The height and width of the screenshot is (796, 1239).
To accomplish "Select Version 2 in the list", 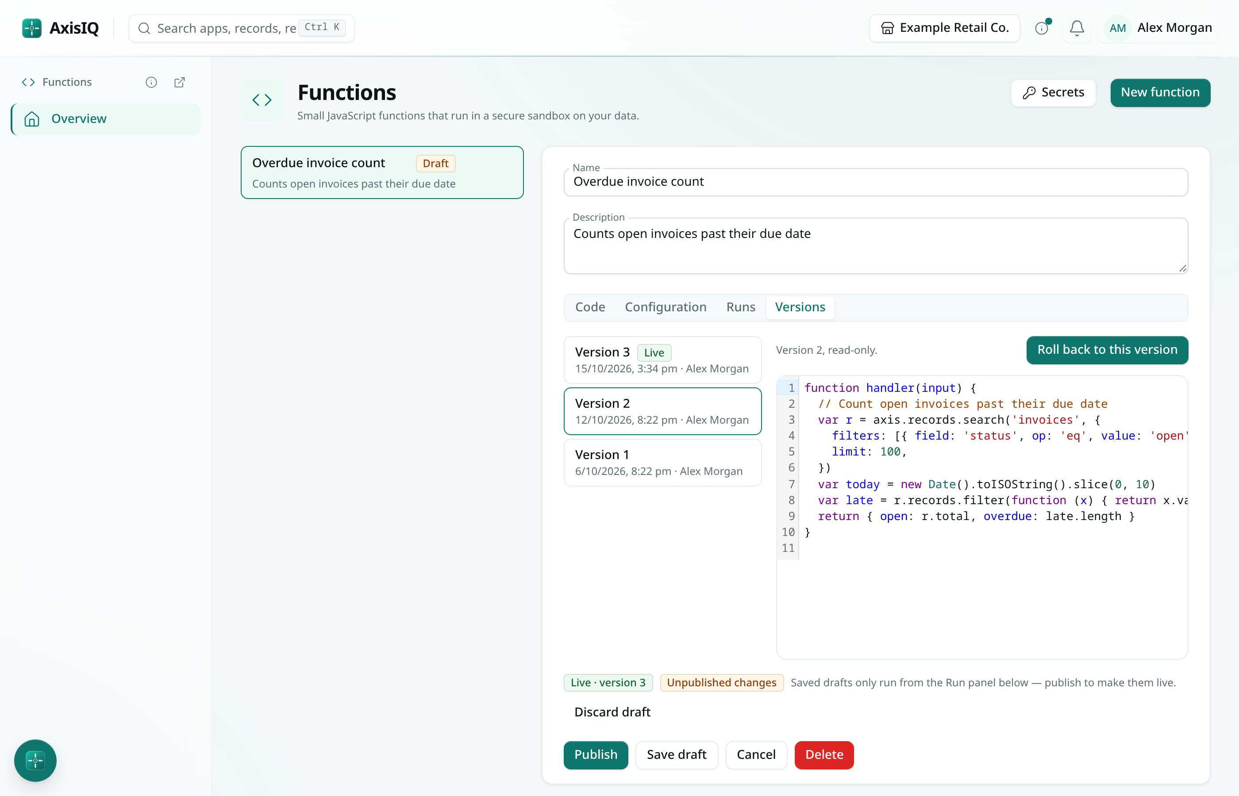I will [662, 411].
